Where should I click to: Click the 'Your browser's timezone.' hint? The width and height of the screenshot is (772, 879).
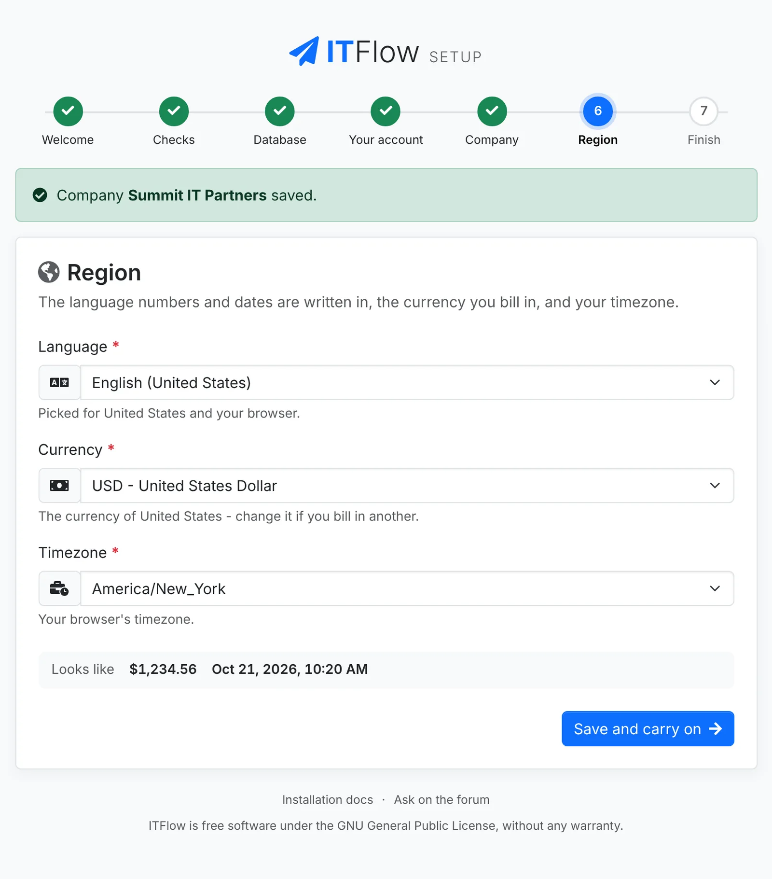[116, 619]
